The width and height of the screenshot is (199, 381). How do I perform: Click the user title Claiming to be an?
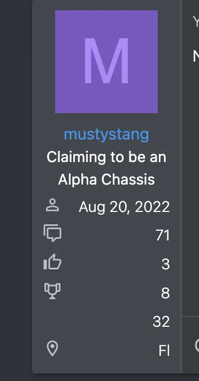[x=106, y=157]
